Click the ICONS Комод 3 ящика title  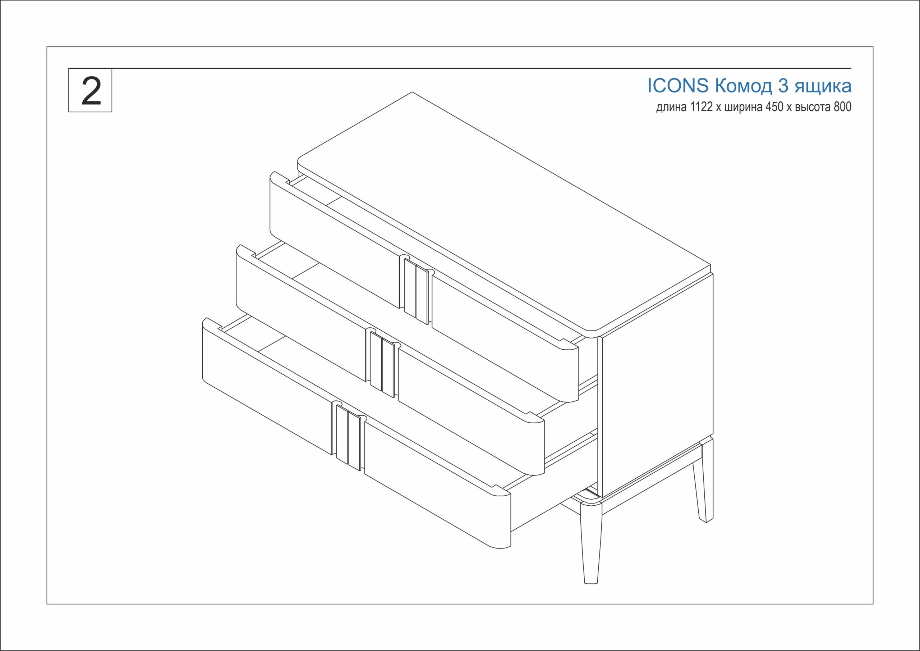point(749,86)
